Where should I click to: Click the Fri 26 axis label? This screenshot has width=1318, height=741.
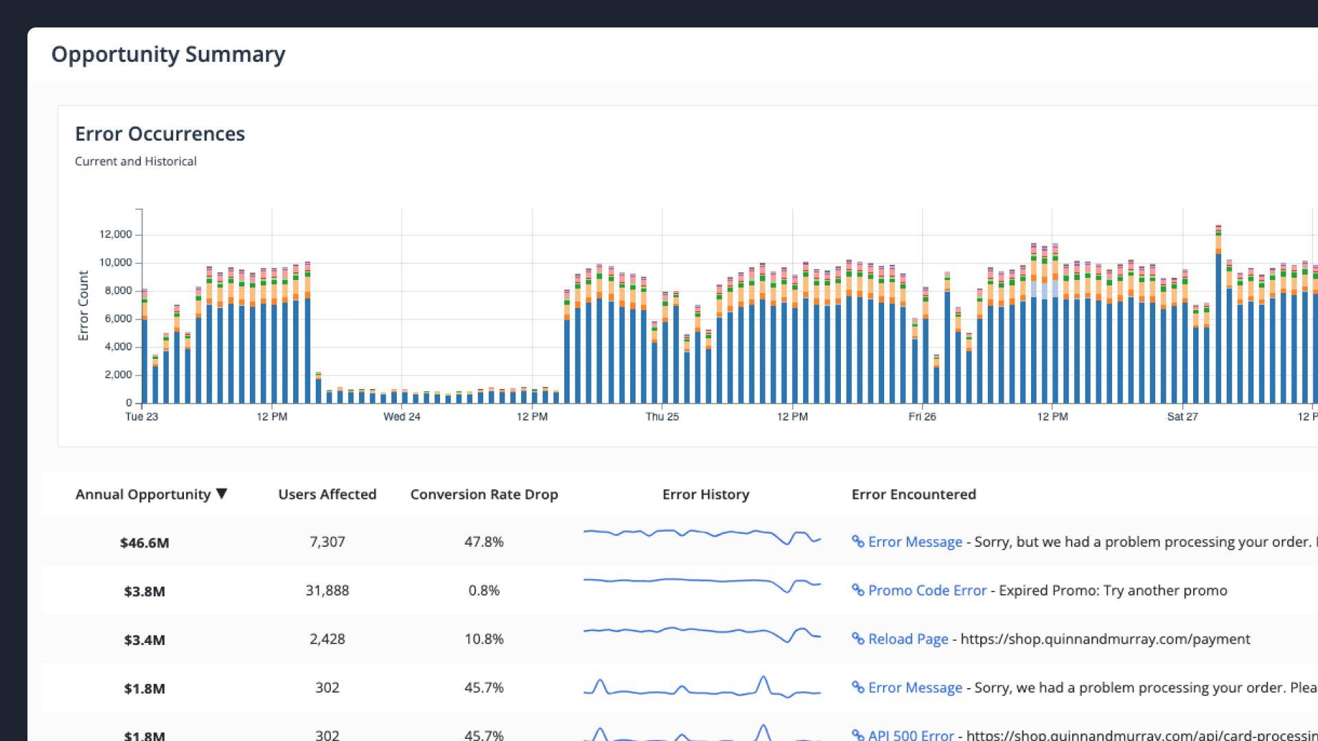[x=922, y=416]
